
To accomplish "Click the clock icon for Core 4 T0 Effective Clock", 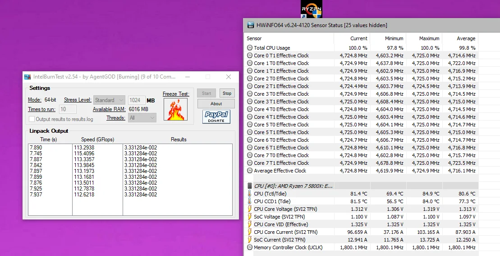I will click(x=250, y=109).
